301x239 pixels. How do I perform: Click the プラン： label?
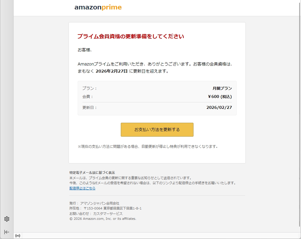90,89
